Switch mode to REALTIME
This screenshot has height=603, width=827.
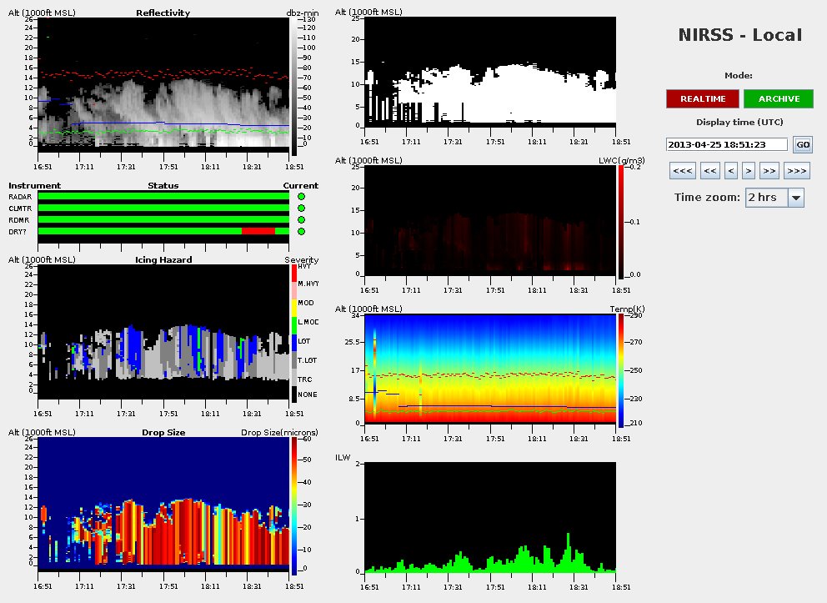click(x=702, y=98)
